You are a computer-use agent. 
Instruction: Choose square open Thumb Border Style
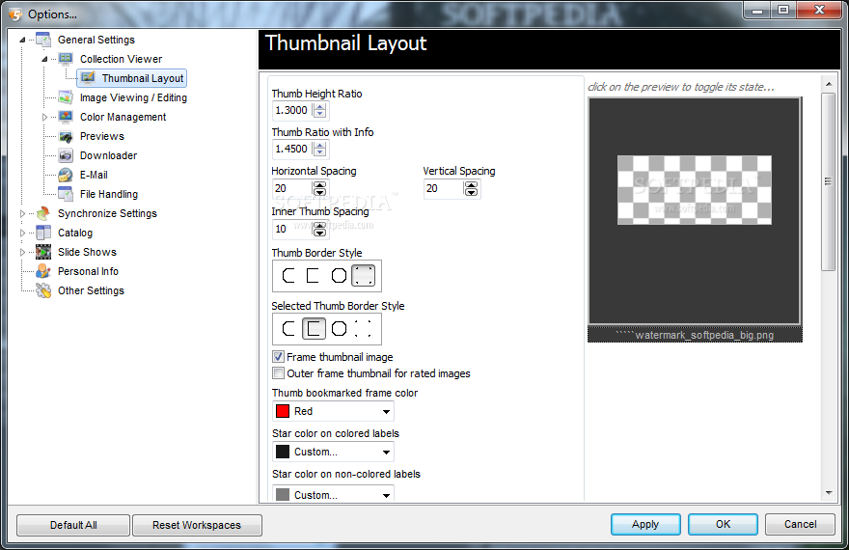pyautogui.click(x=313, y=276)
